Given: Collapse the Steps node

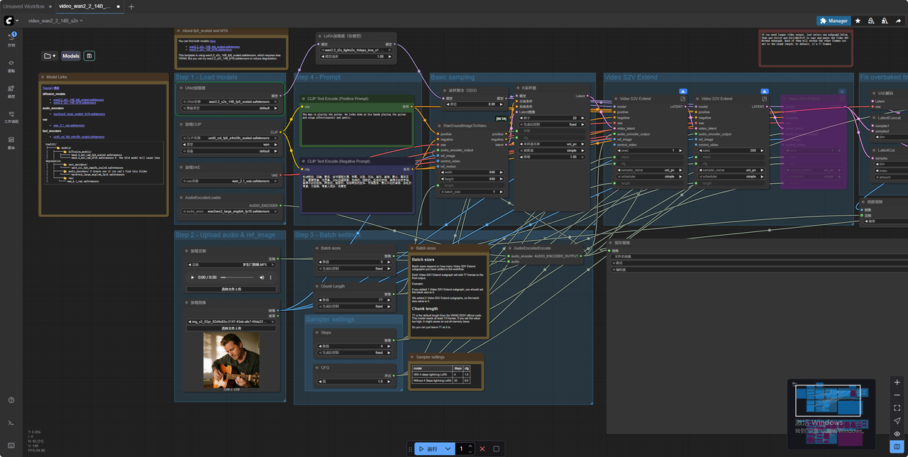Looking at the screenshot, I should (318, 332).
